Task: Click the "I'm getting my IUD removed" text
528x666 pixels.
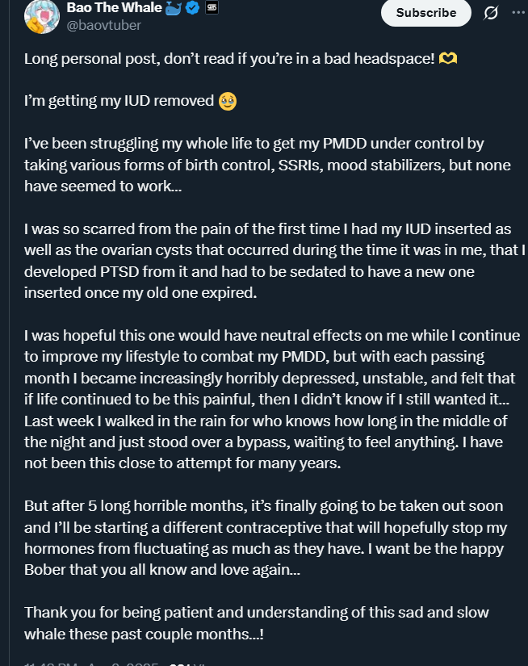Action: coord(119,101)
